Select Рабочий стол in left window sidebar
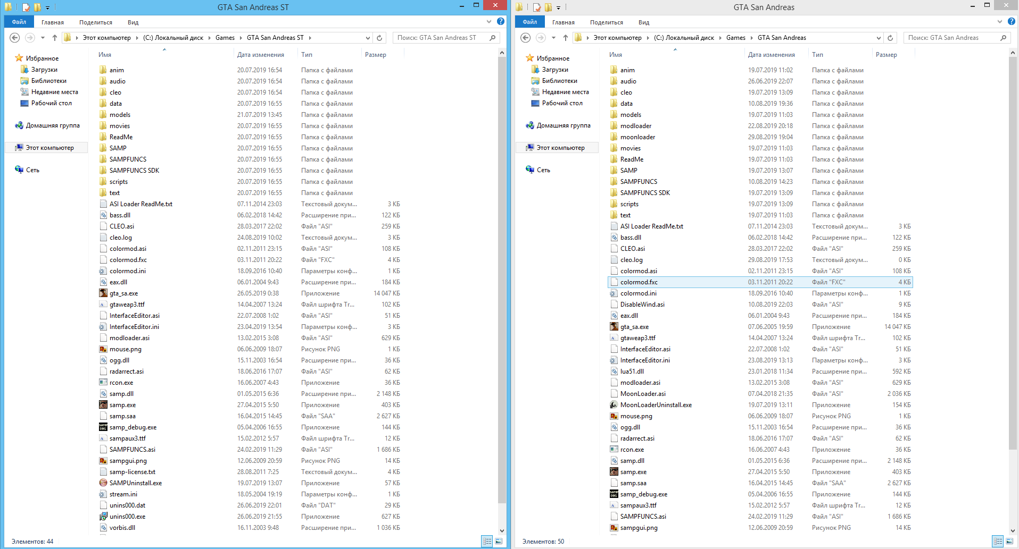 pos(51,103)
